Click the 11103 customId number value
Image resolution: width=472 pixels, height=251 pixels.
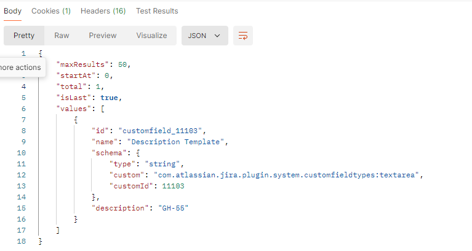173,186
